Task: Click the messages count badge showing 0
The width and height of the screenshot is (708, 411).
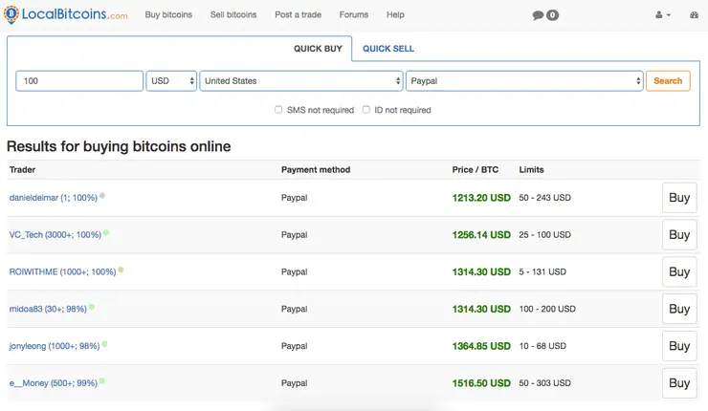Action: tap(552, 15)
